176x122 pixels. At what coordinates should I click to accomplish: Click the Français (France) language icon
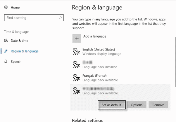point(76,78)
